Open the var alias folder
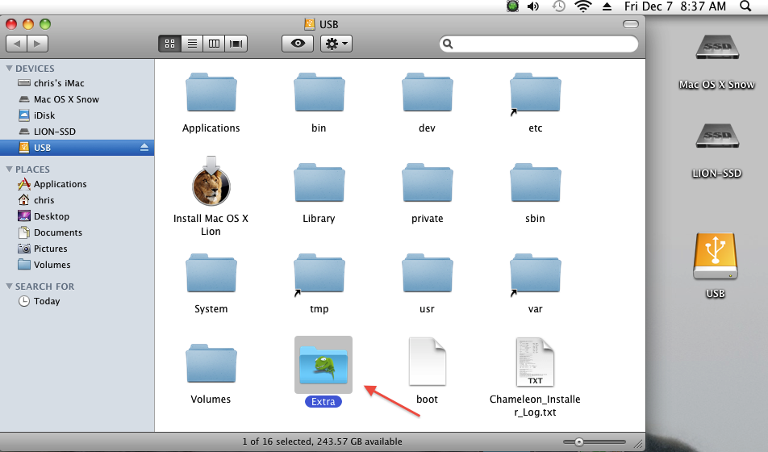The height and width of the screenshot is (452, 768). tap(535, 274)
